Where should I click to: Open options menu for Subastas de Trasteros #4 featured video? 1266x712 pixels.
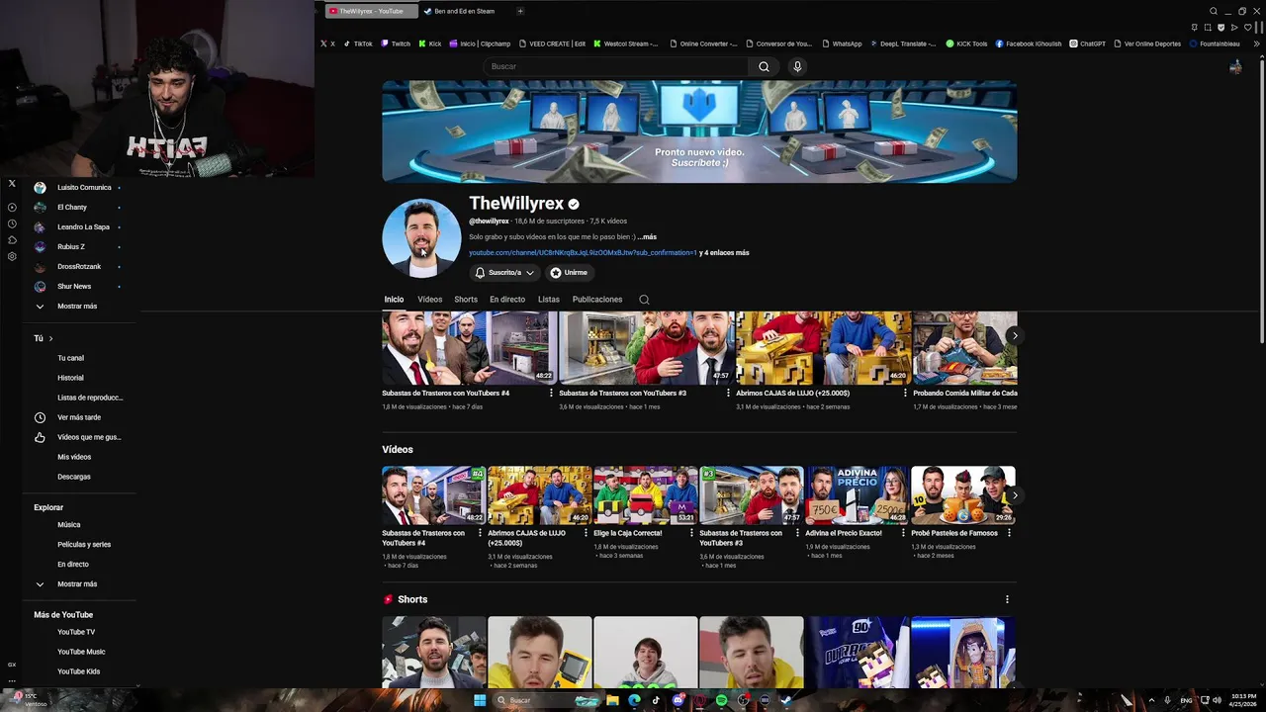tap(551, 393)
